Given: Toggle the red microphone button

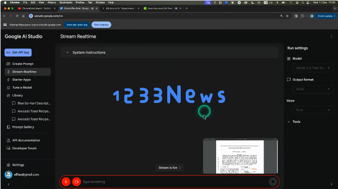Looking at the screenshot, I should (x=66, y=182).
